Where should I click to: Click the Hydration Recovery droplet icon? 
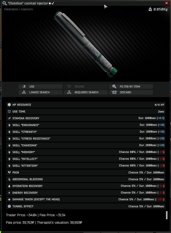tap(9, 186)
